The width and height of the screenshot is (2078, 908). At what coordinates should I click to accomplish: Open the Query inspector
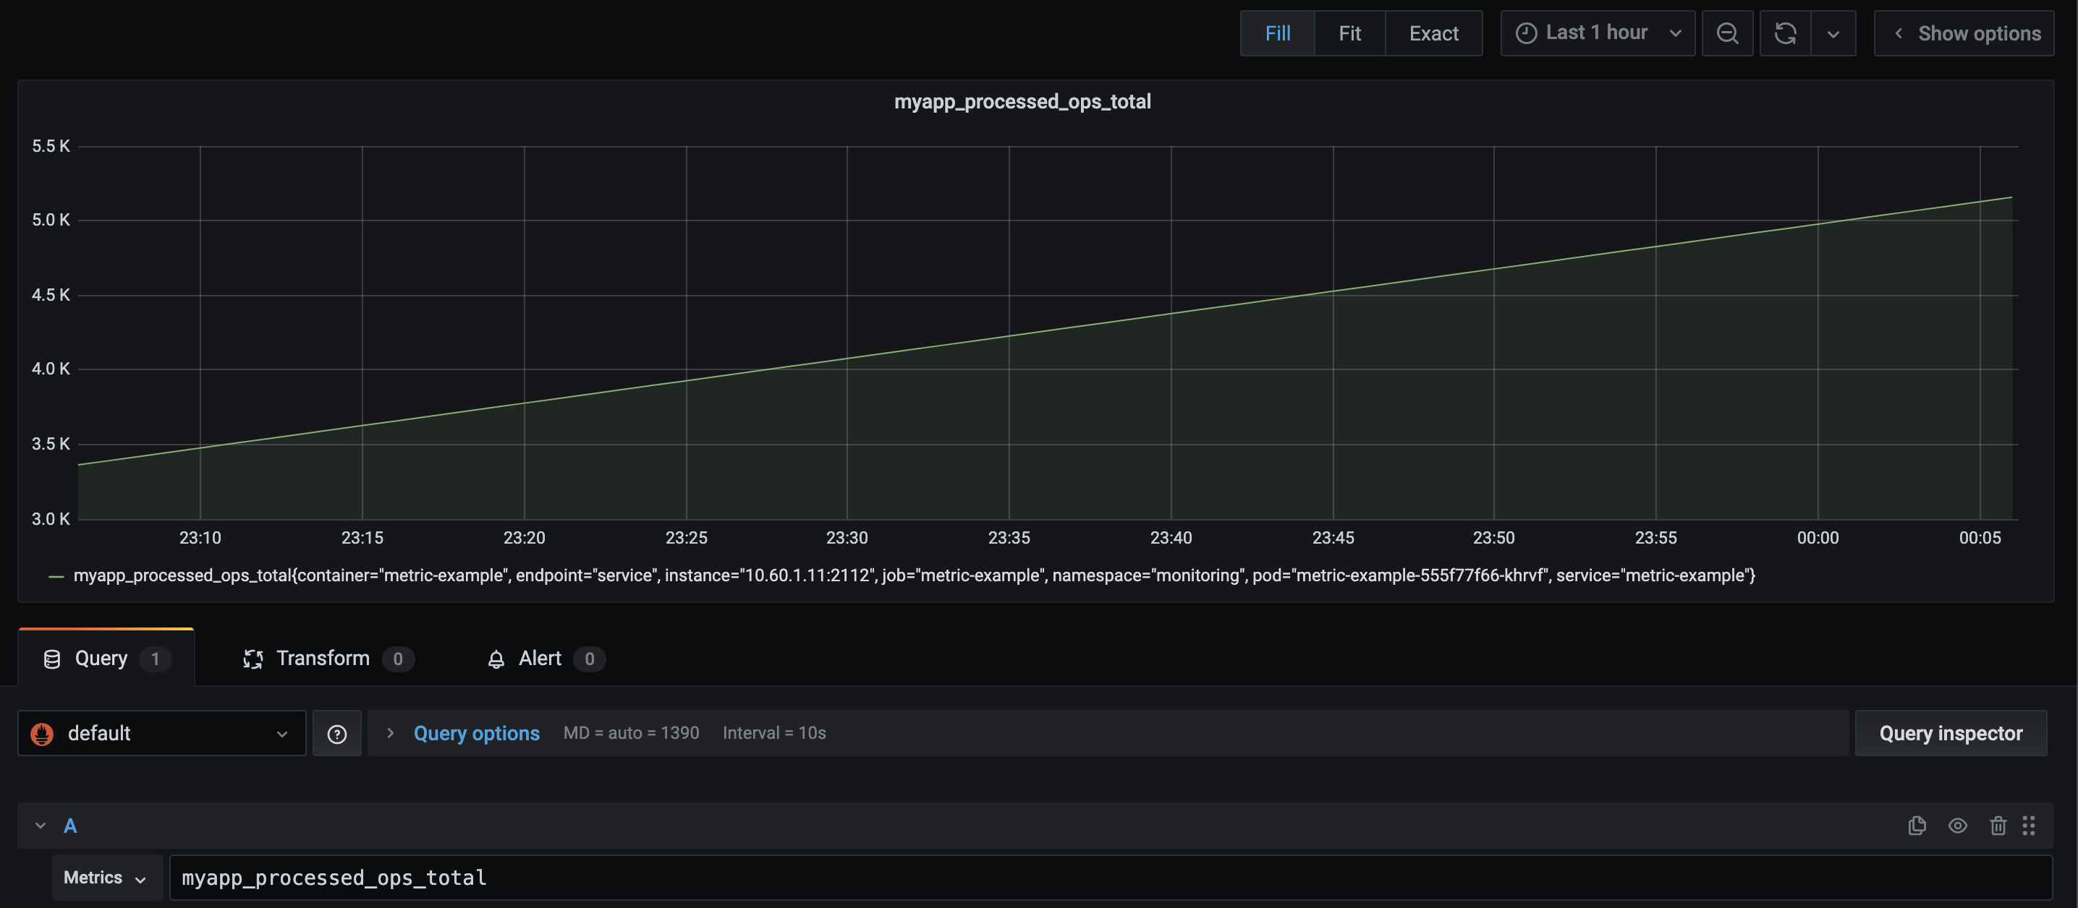tap(1951, 733)
